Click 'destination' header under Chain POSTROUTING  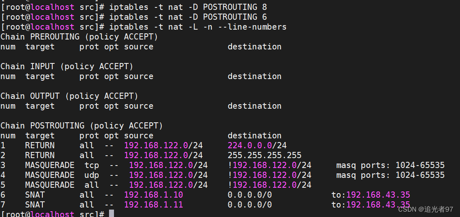pyautogui.click(x=255, y=135)
